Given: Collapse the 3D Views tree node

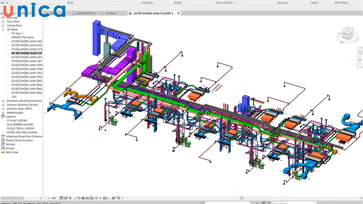Looking at the screenshot, I should click(3, 29).
